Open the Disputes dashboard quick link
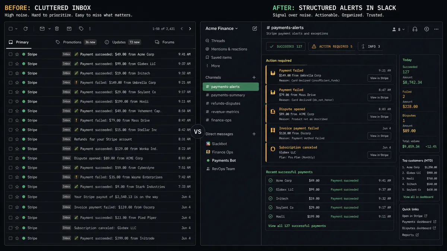This screenshot has width=447, height=251. pyautogui.click(x=419, y=228)
